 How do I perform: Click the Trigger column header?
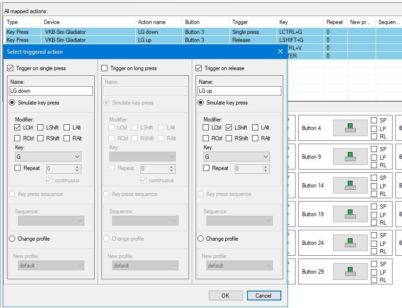tap(252, 22)
